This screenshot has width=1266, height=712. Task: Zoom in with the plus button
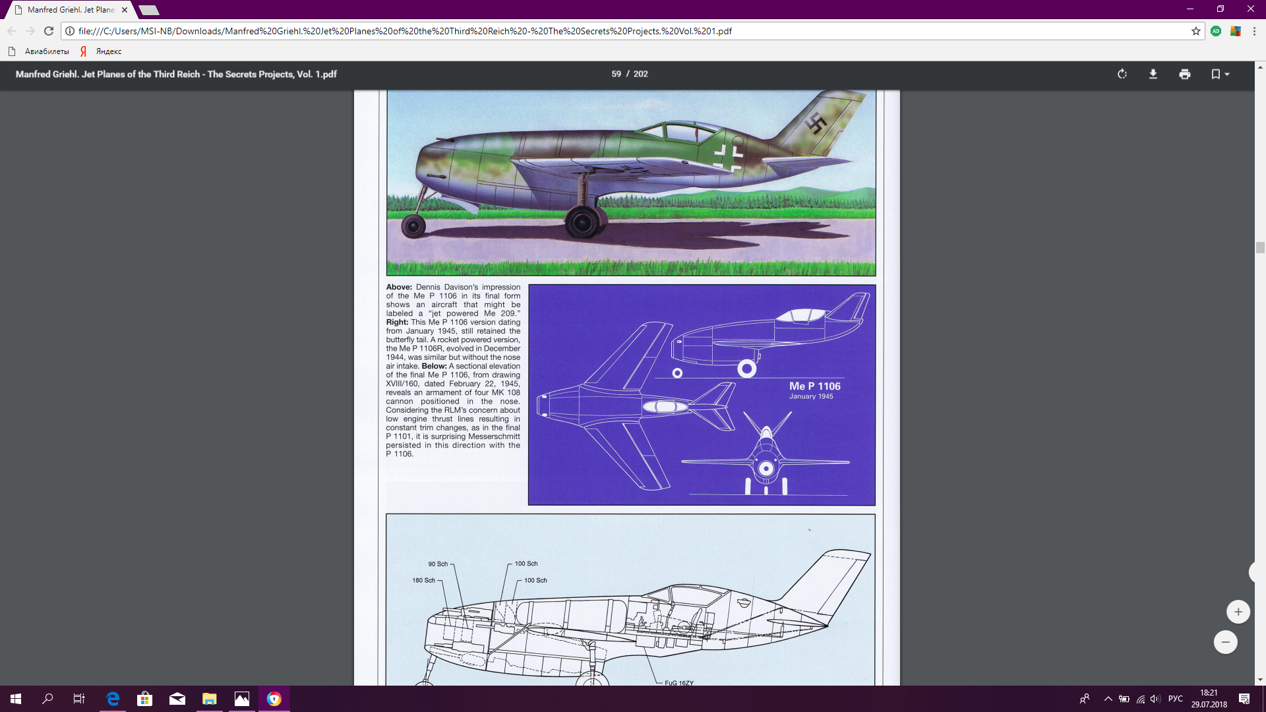pos(1238,612)
